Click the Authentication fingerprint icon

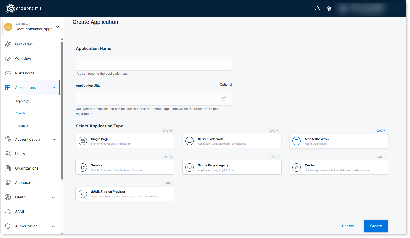coord(8,139)
